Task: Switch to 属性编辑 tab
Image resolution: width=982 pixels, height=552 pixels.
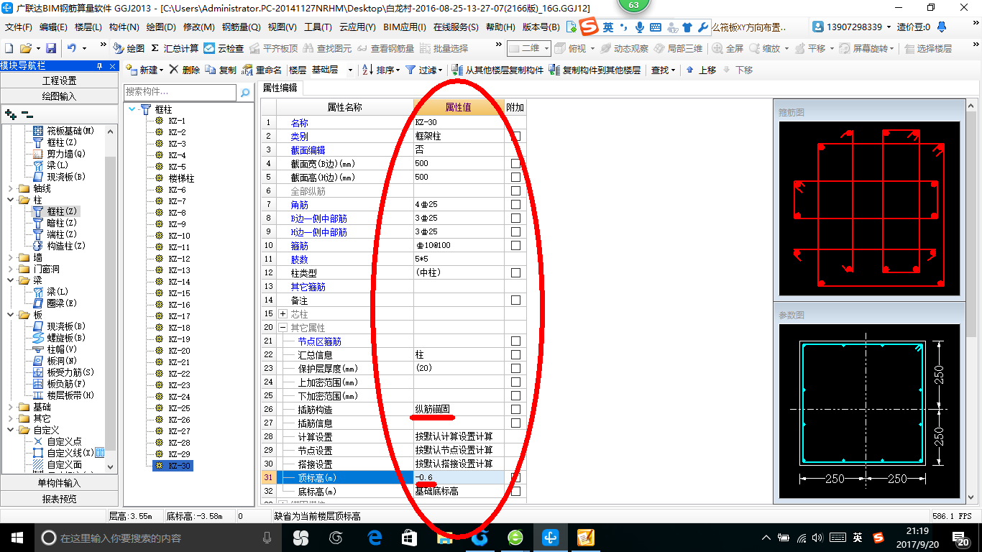Action: tap(280, 88)
